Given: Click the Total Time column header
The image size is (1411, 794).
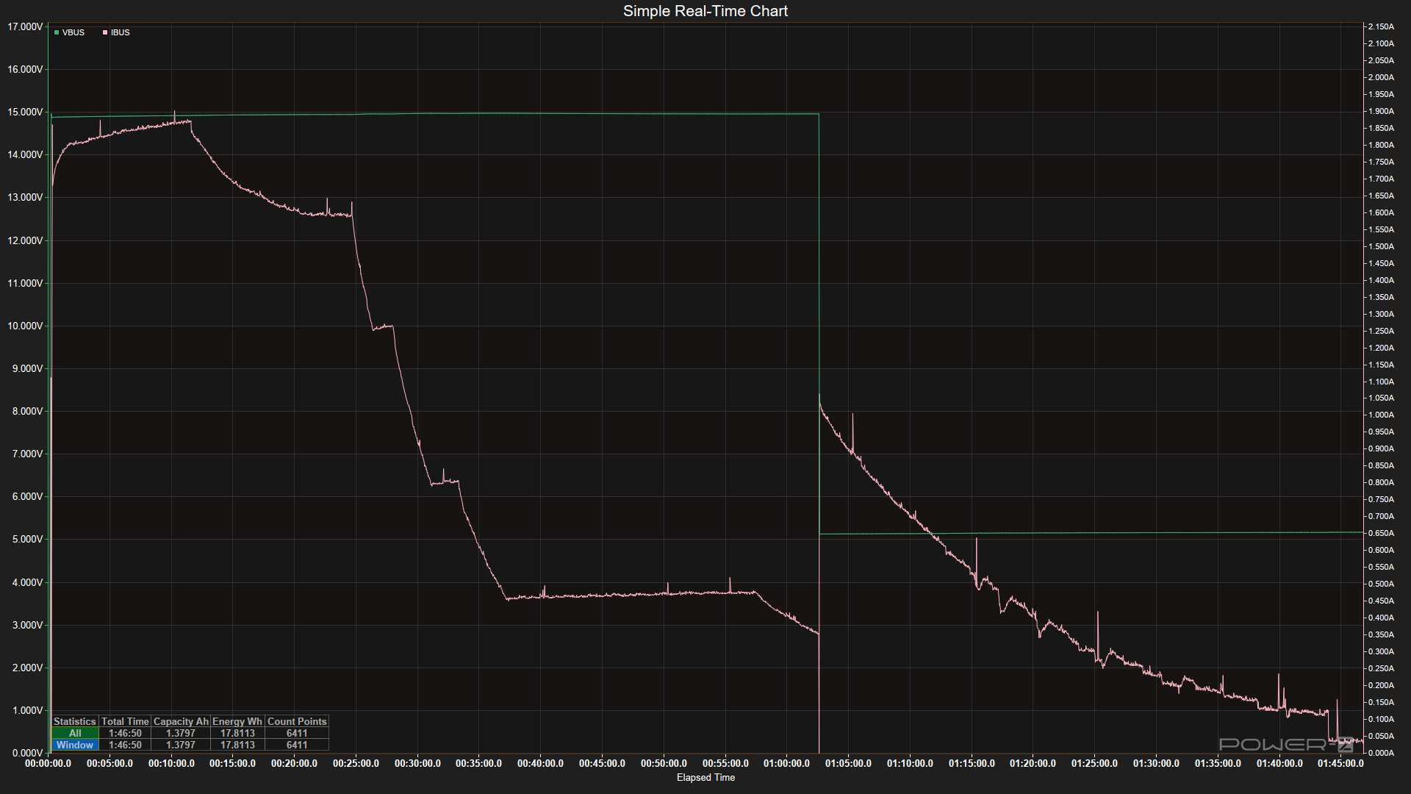Looking at the screenshot, I should pyautogui.click(x=125, y=721).
